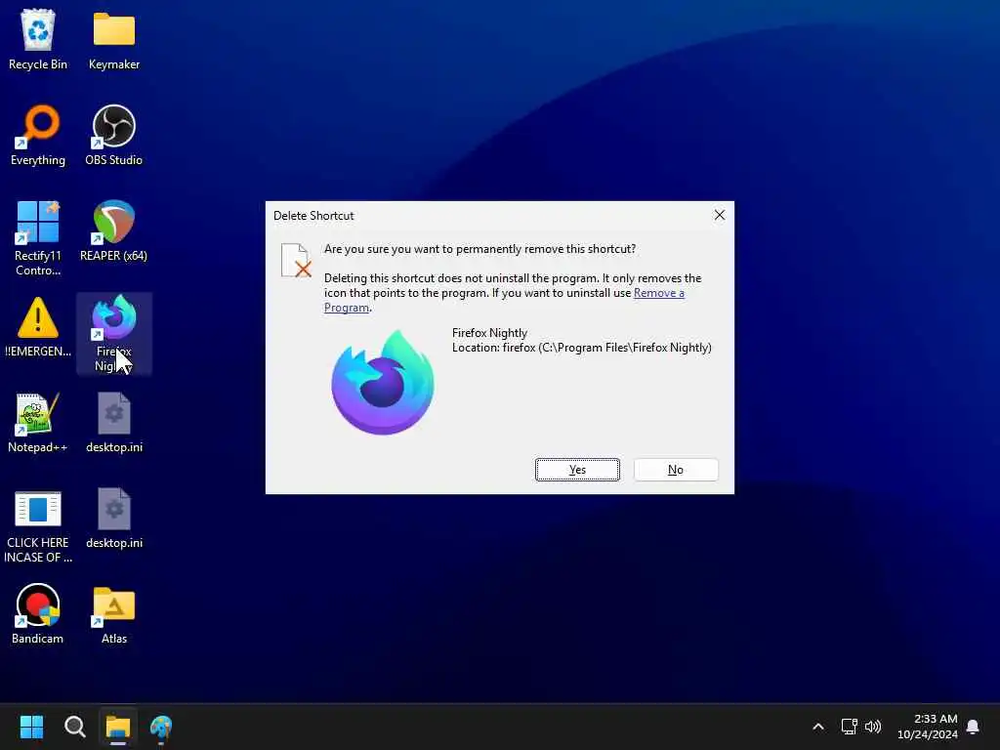Screen dimensions: 1000x750
Task: Select the Notepad++ shortcut
Action: [x=38, y=422]
